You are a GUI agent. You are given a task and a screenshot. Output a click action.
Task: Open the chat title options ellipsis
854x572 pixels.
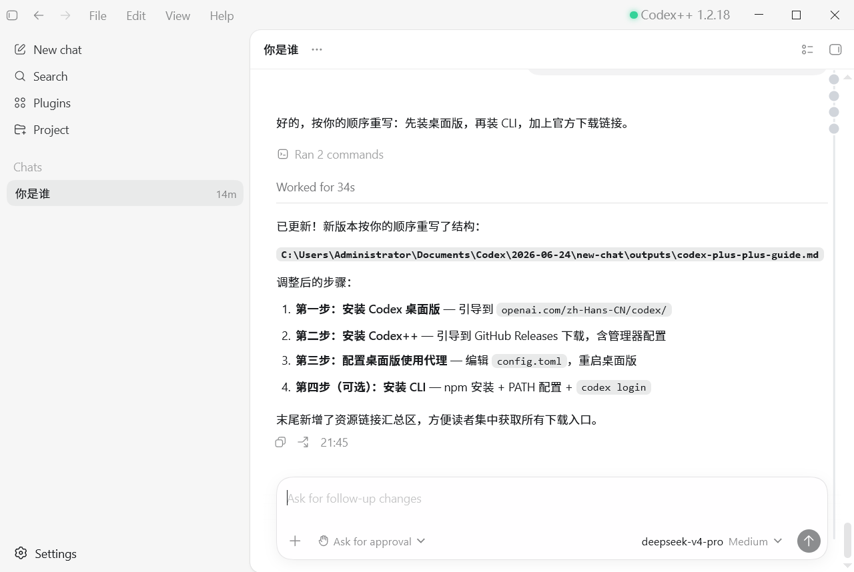tap(317, 49)
